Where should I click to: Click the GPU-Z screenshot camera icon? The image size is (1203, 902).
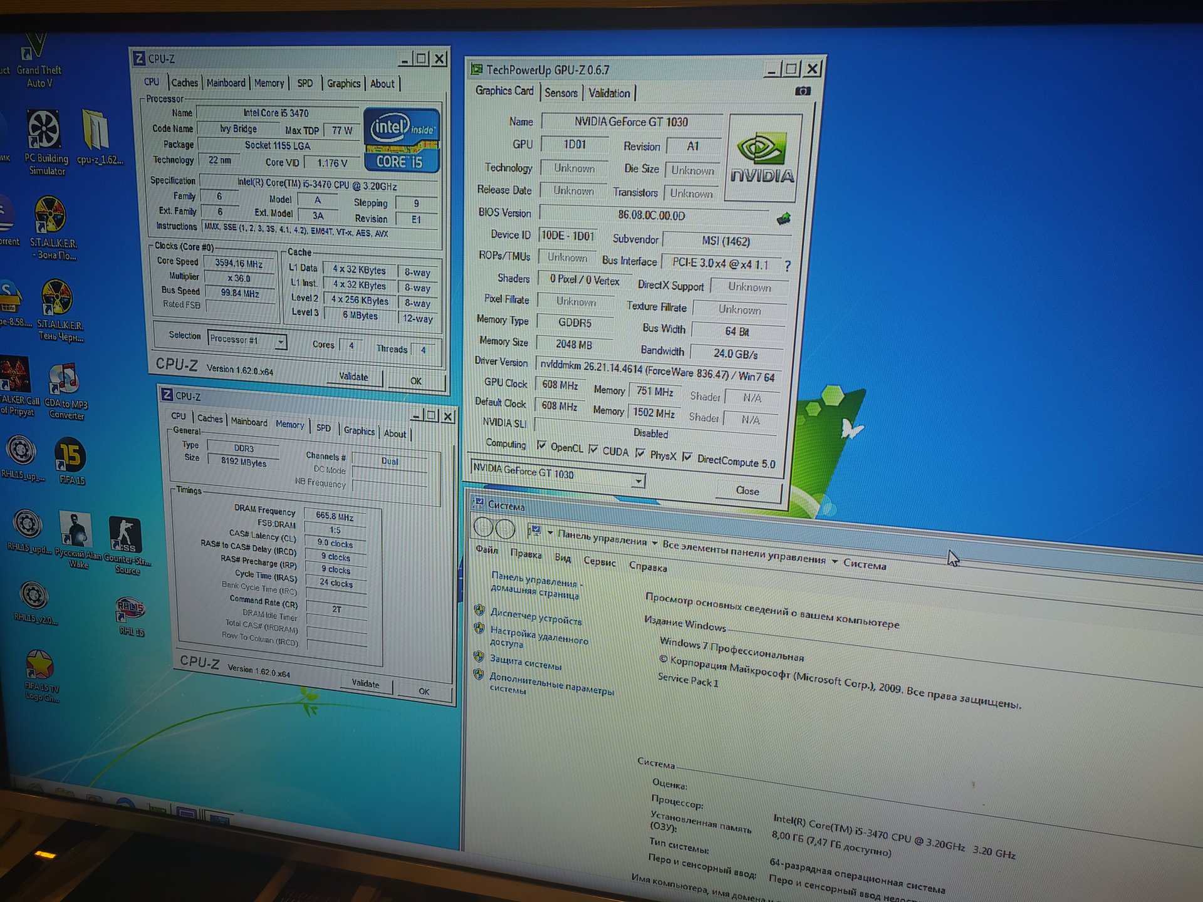(802, 91)
